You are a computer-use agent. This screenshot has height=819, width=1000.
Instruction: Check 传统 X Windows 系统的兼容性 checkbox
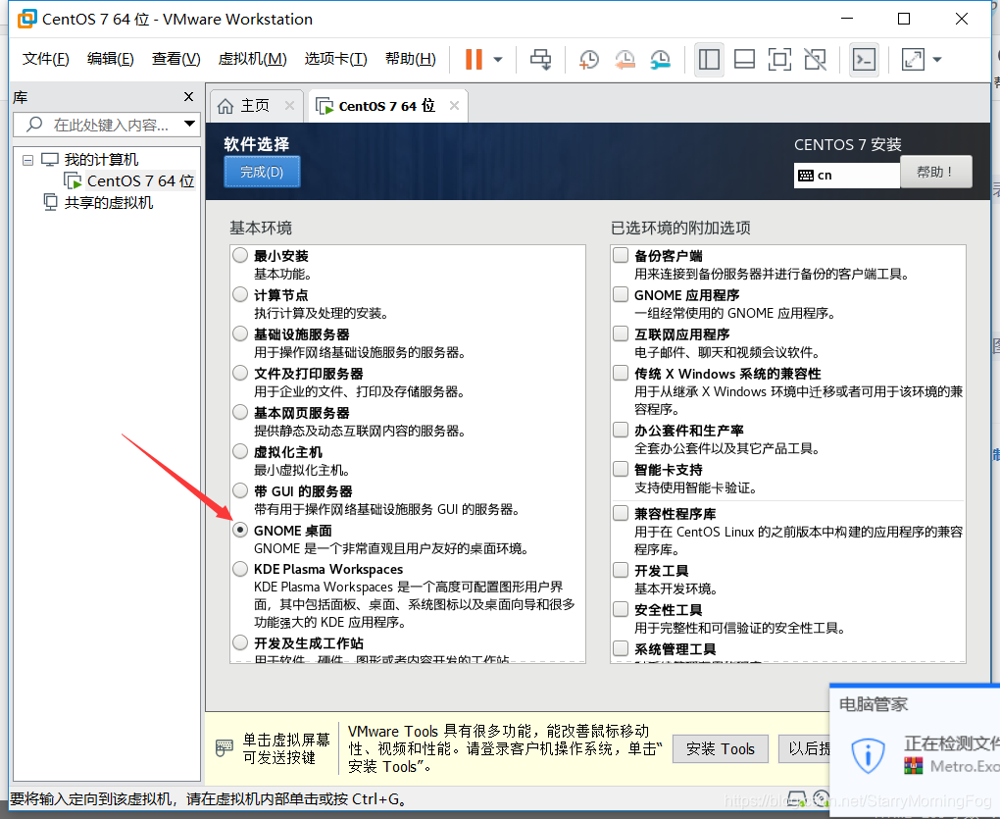point(620,373)
